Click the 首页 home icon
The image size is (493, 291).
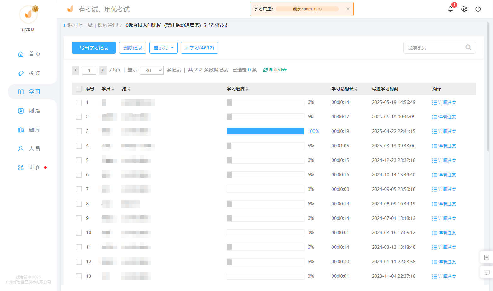click(21, 54)
